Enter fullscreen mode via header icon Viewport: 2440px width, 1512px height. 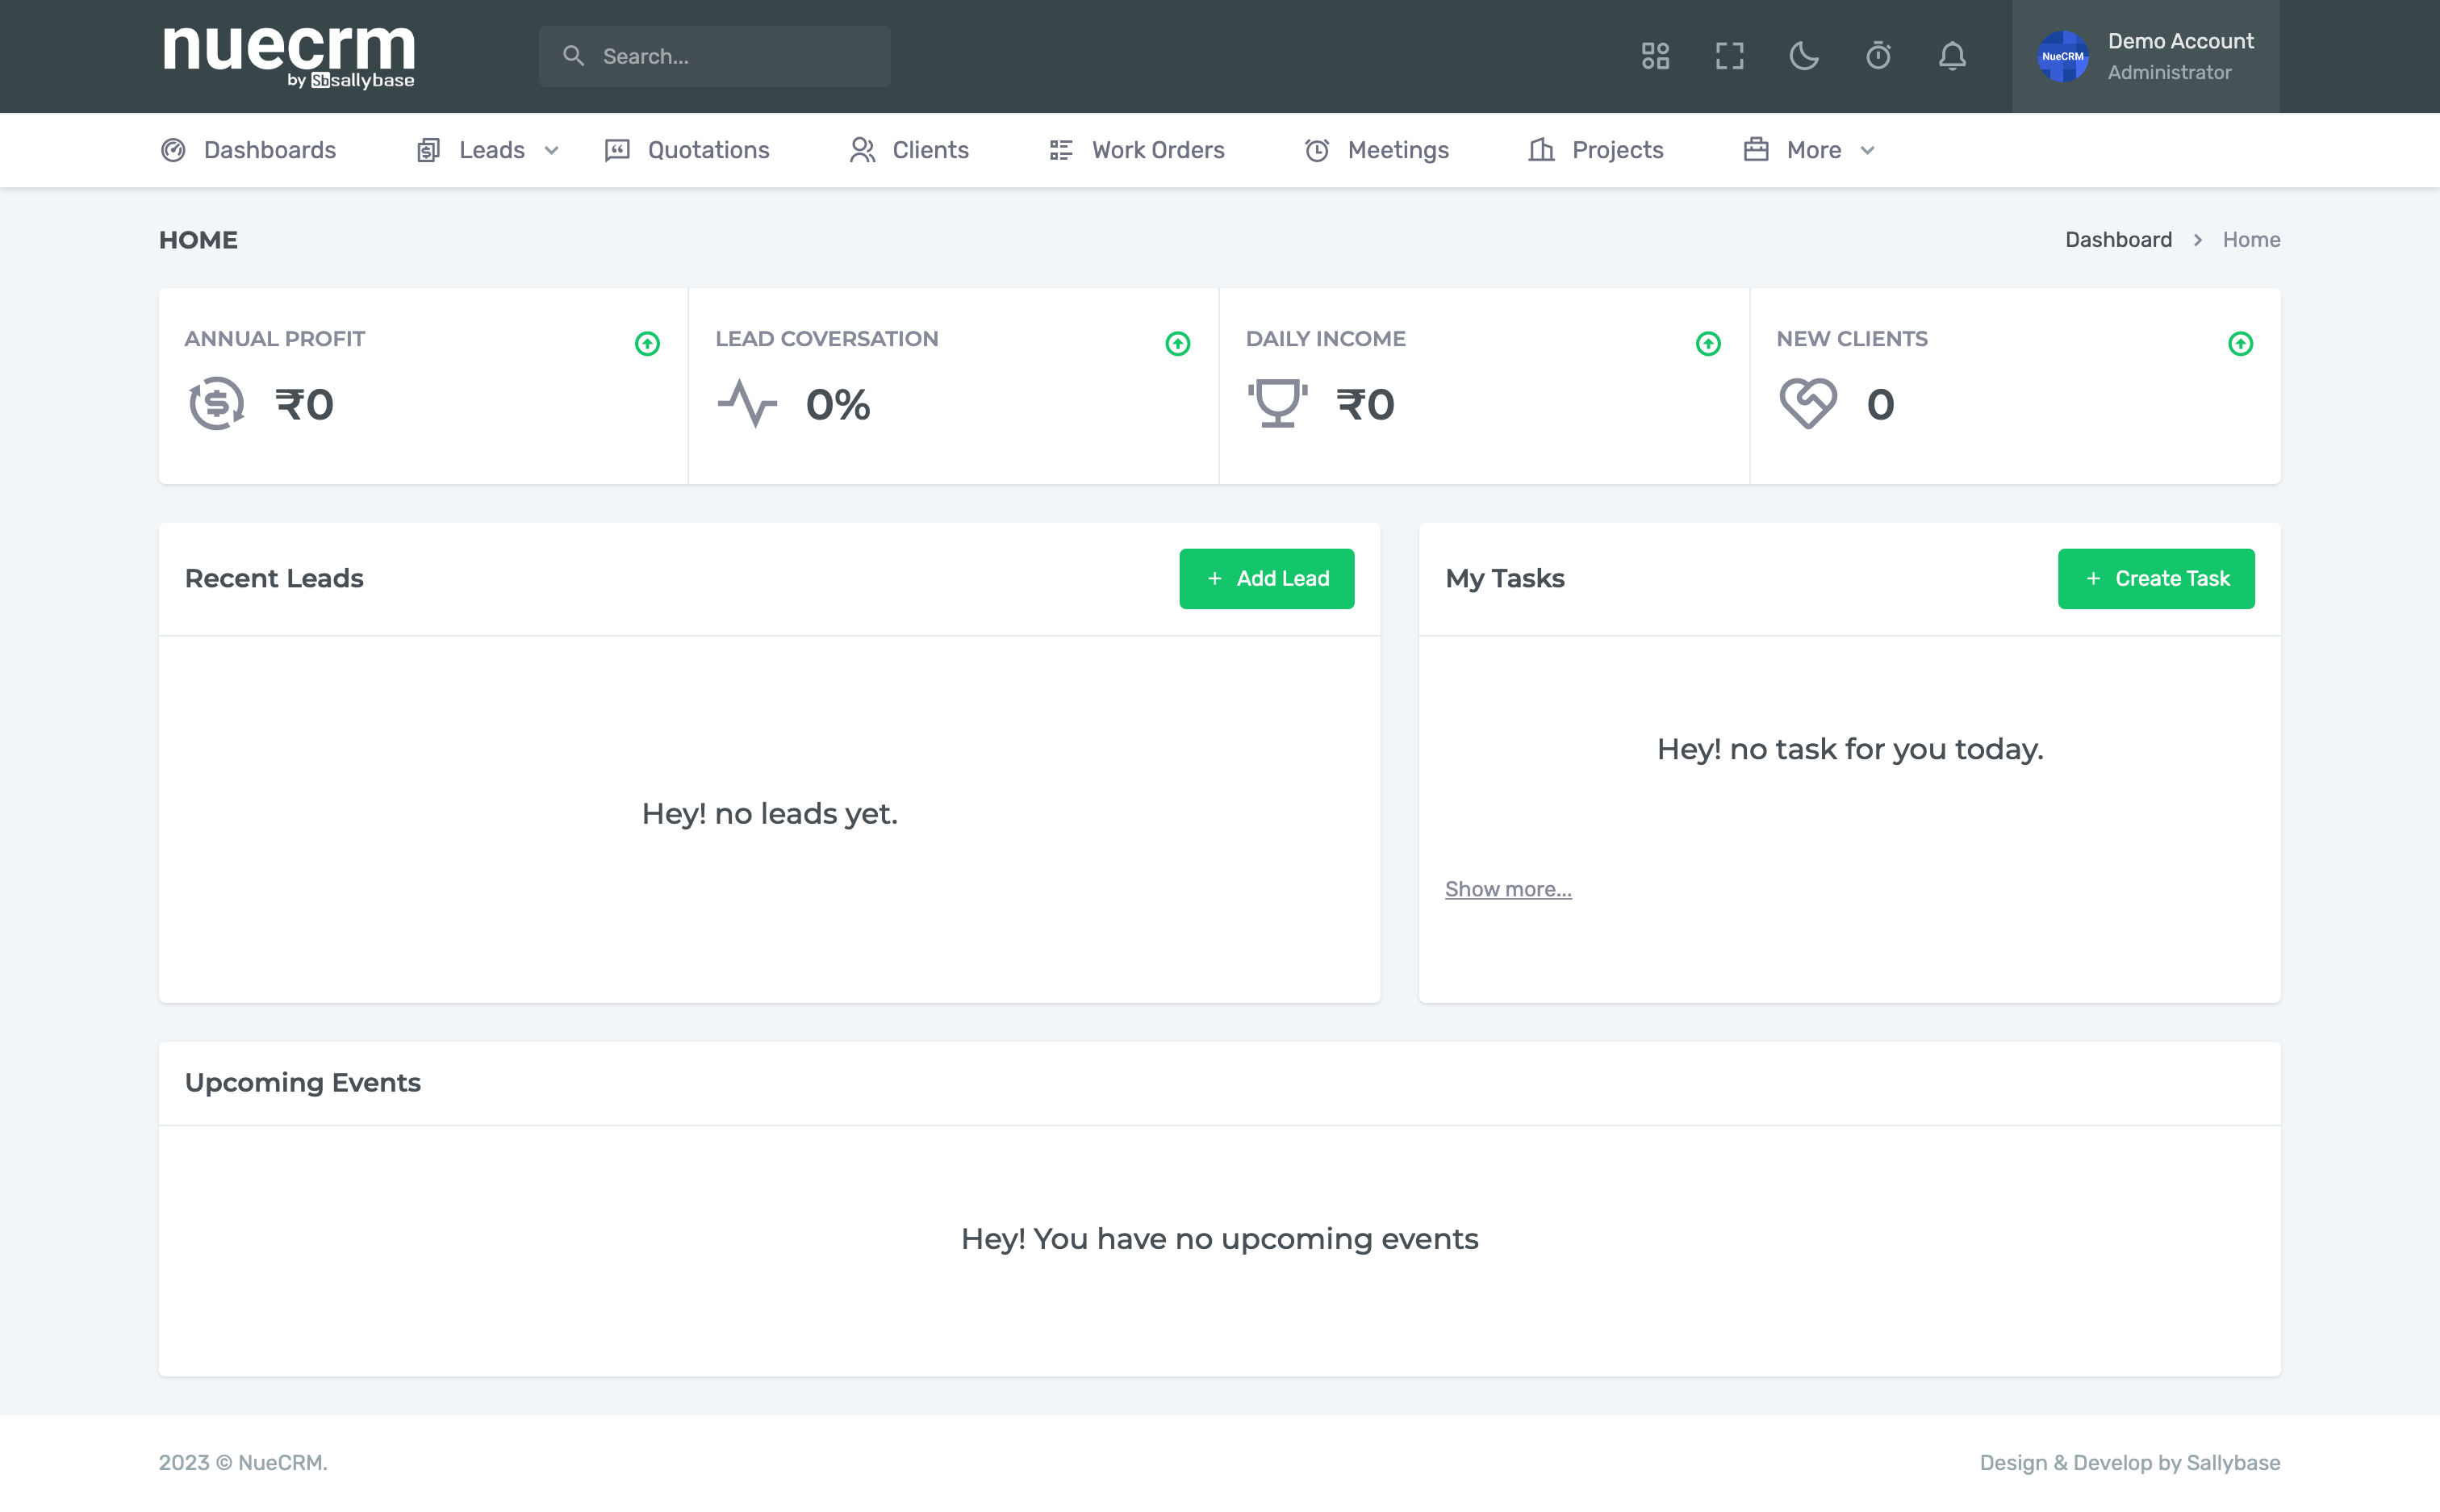[x=1729, y=56]
